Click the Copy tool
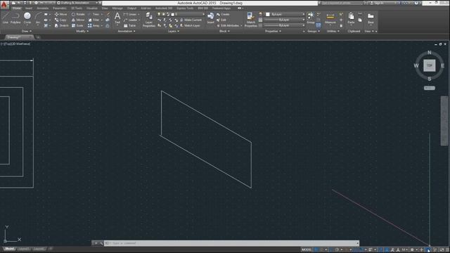 click(x=60, y=20)
